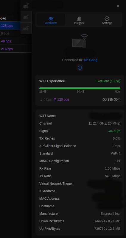Select the 216 bps client row

click(16, 49)
